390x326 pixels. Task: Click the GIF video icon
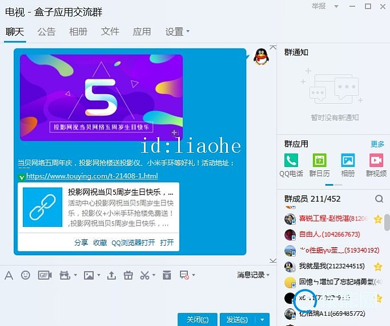point(45,275)
